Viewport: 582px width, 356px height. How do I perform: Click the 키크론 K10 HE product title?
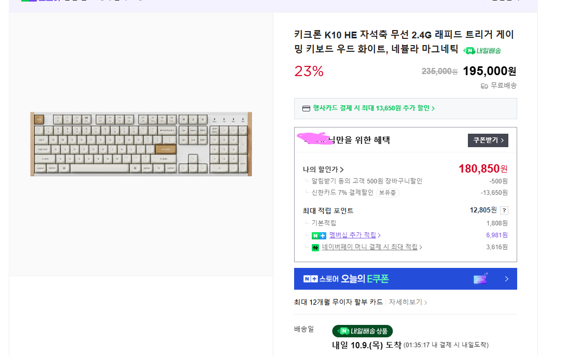(x=404, y=41)
